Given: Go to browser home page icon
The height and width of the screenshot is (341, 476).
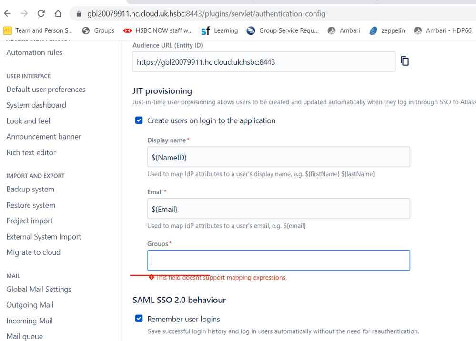Looking at the screenshot, I should pyautogui.click(x=58, y=13).
